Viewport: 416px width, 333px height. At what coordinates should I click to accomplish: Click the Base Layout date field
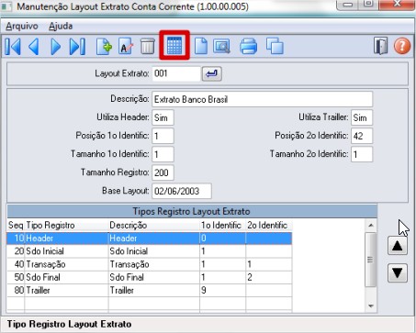tap(182, 191)
